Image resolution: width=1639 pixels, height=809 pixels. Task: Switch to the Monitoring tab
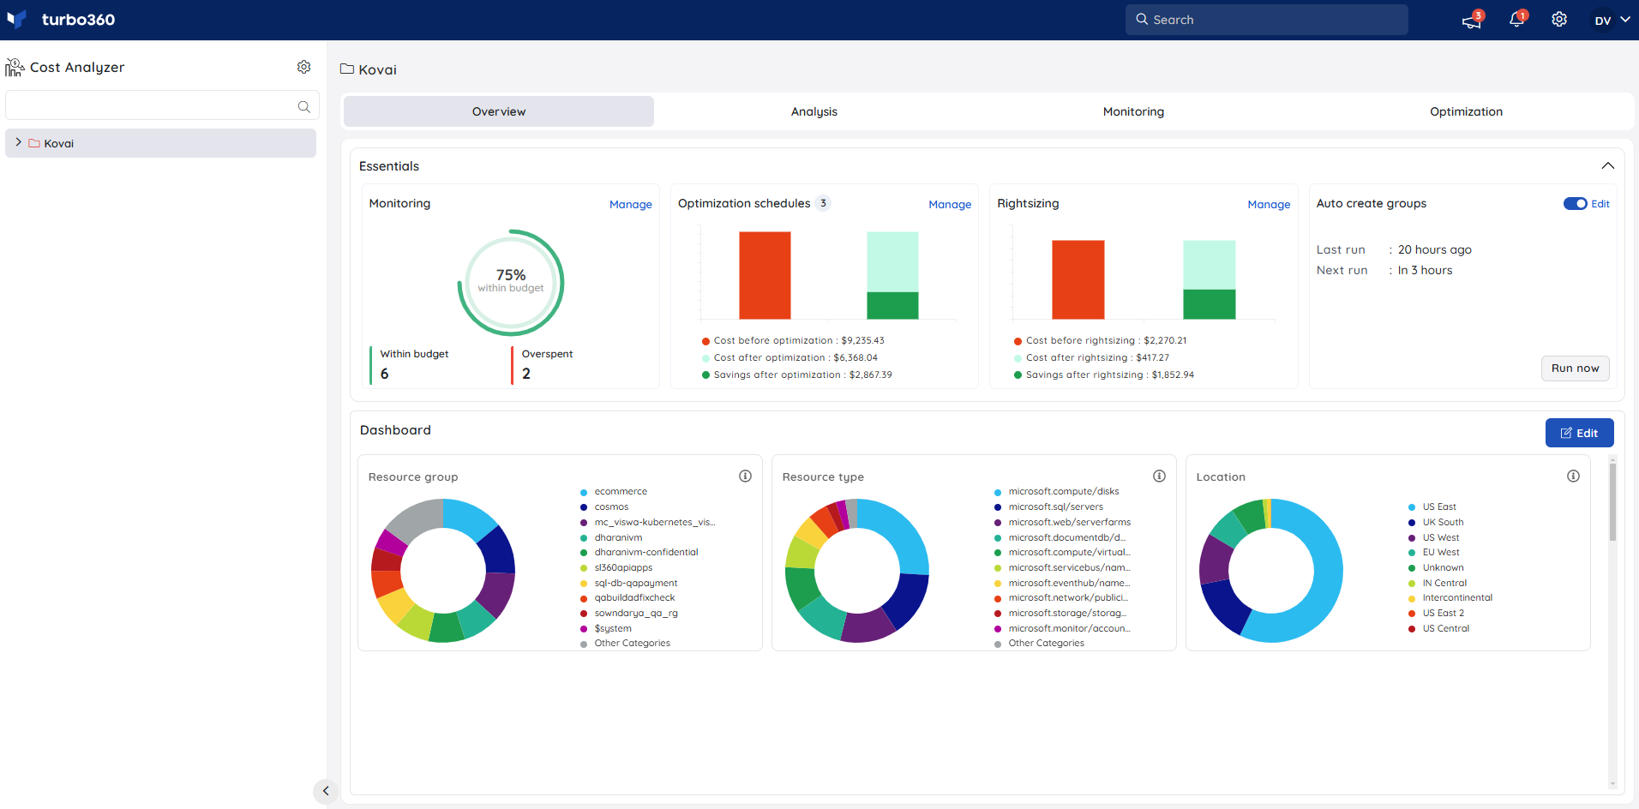[1133, 111]
